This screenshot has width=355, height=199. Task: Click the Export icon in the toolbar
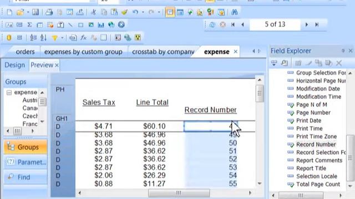click(x=80, y=12)
